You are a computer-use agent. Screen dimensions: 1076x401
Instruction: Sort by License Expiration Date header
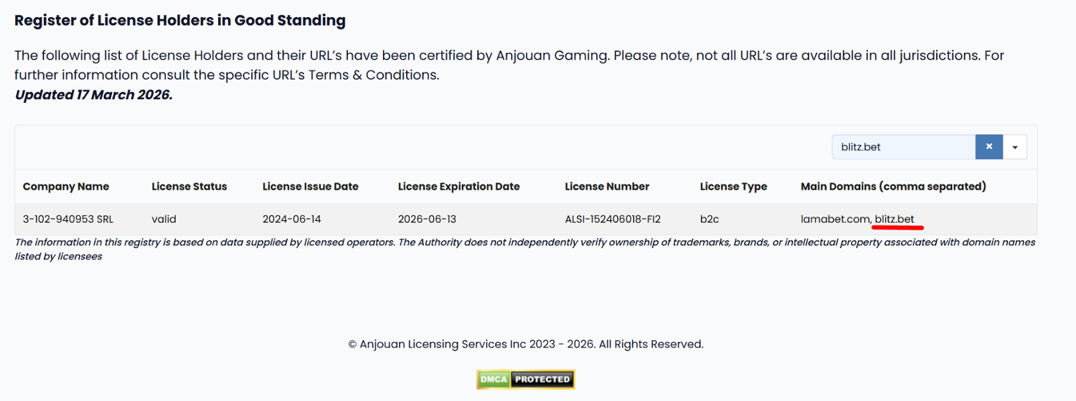point(459,187)
